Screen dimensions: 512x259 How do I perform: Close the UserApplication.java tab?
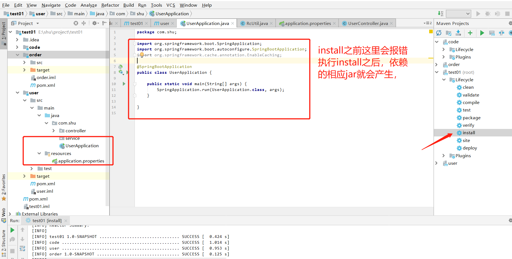coord(233,24)
